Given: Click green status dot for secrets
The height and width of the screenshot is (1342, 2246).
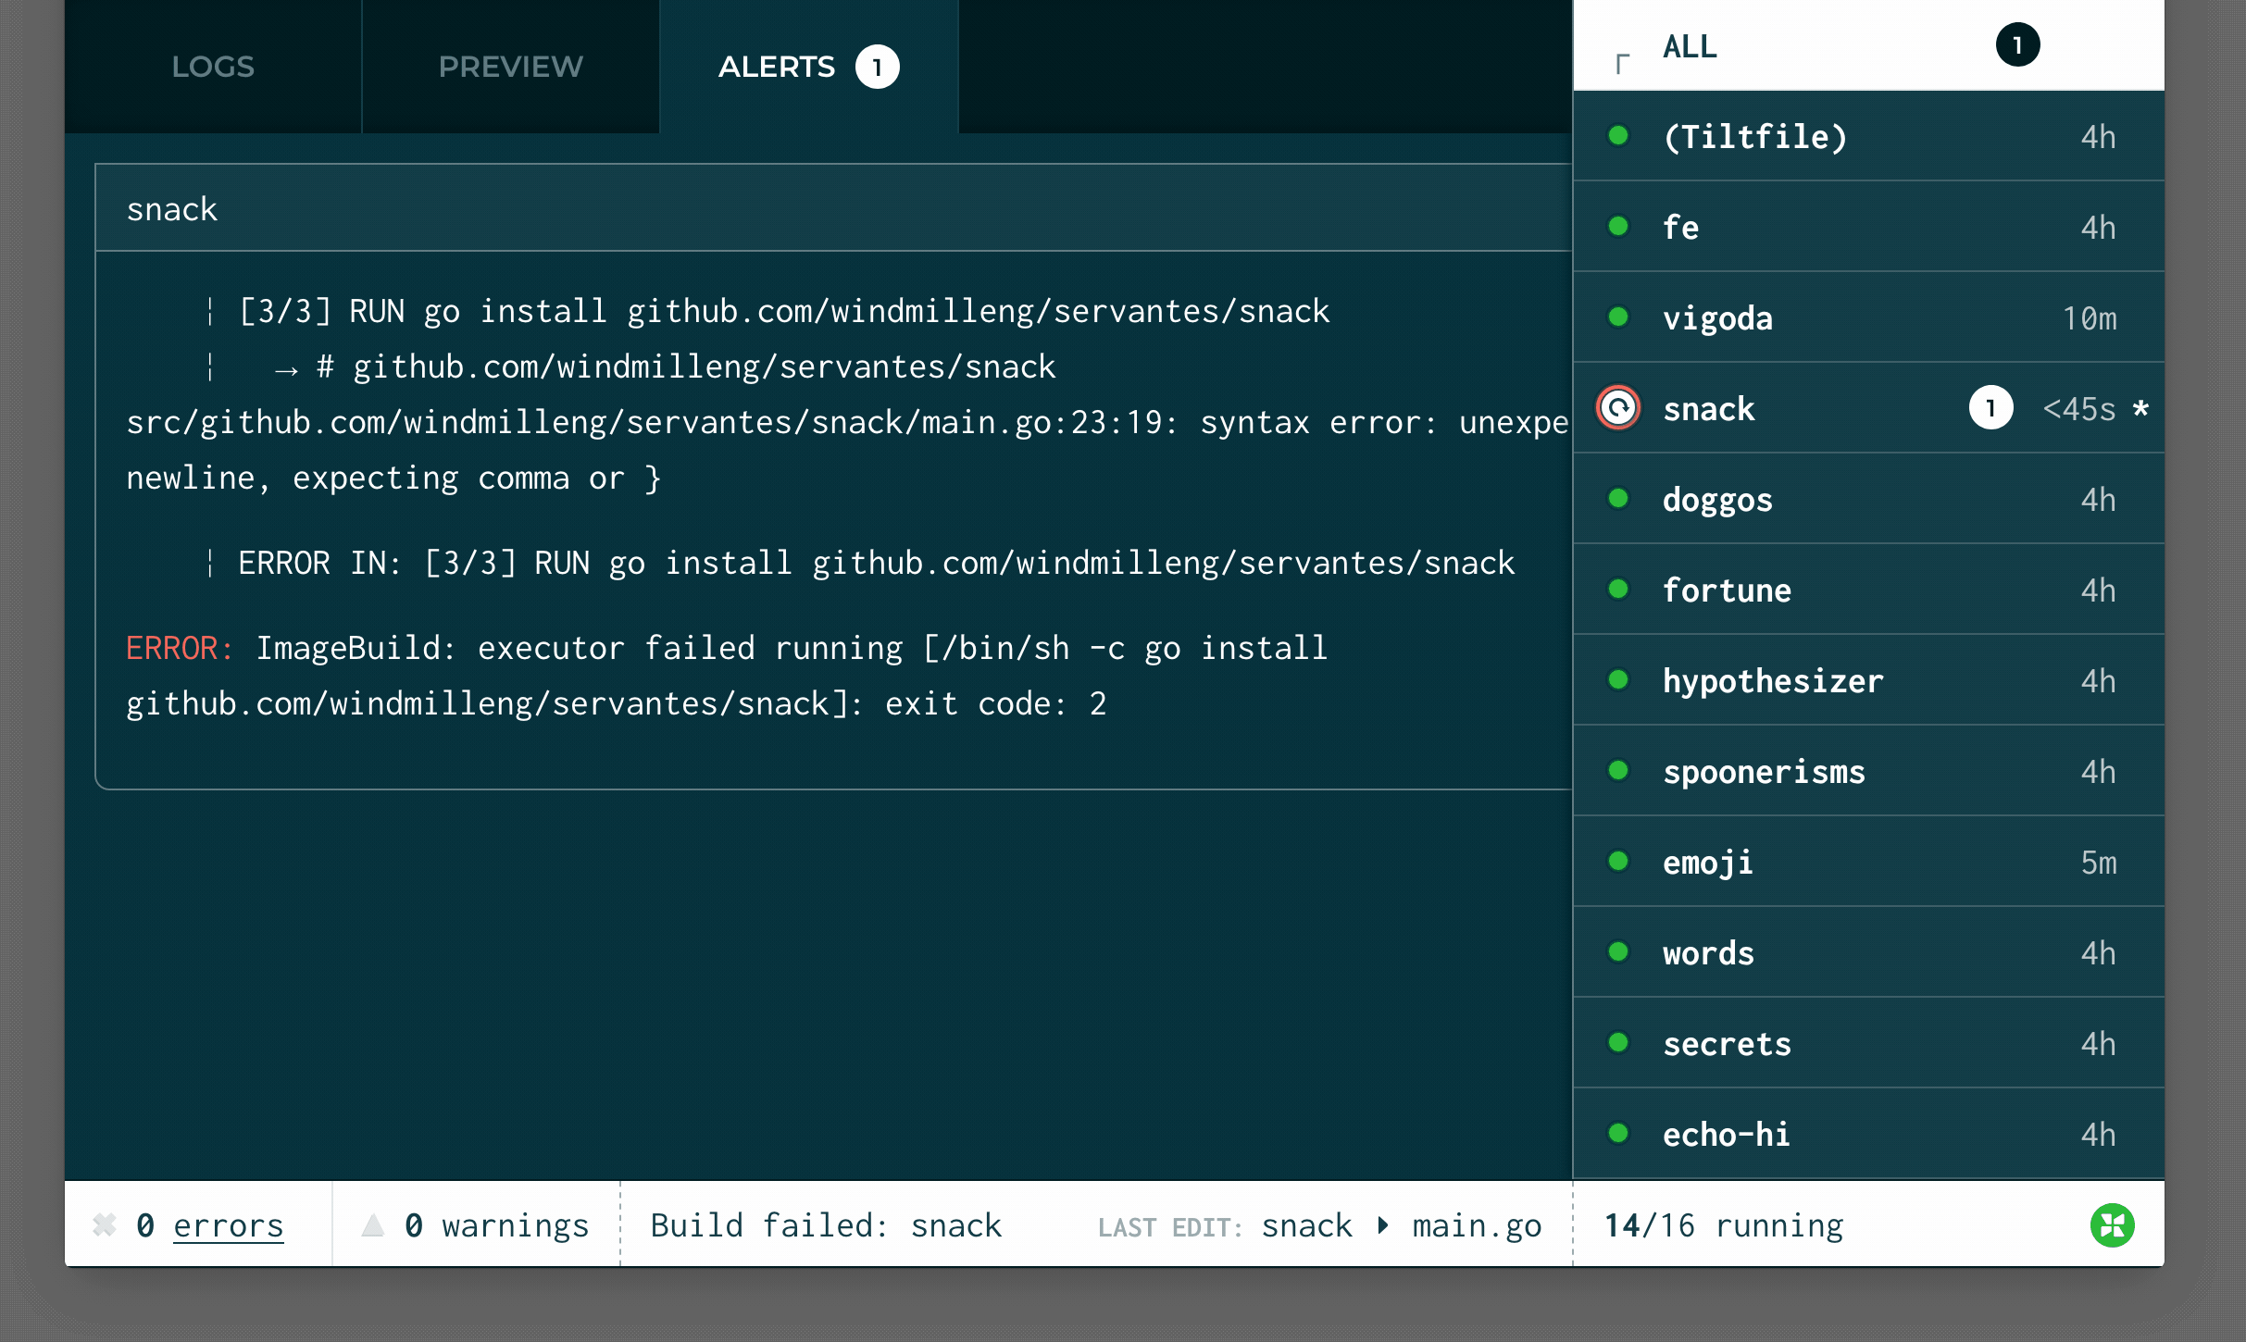Looking at the screenshot, I should 1618,1043.
